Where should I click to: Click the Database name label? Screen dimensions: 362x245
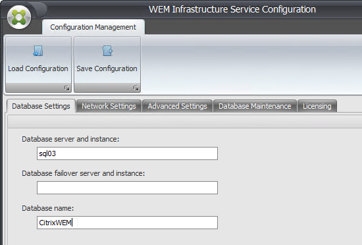48,208
